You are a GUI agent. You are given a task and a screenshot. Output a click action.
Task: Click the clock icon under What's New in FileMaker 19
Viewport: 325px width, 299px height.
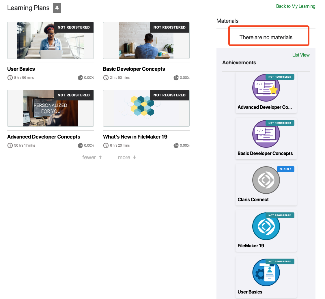tap(106, 145)
